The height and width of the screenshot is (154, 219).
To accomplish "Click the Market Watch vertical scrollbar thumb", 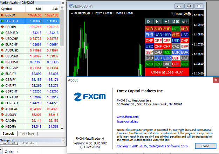I will (x=62, y=28).
